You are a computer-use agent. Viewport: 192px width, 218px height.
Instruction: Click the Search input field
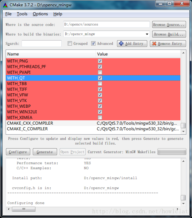coord(42,44)
